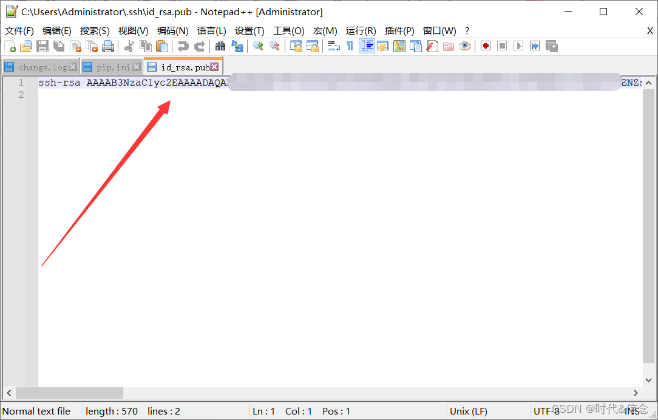Open the 设置(T) settings menu
Screen dimensions: 658x420
[x=249, y=31]
